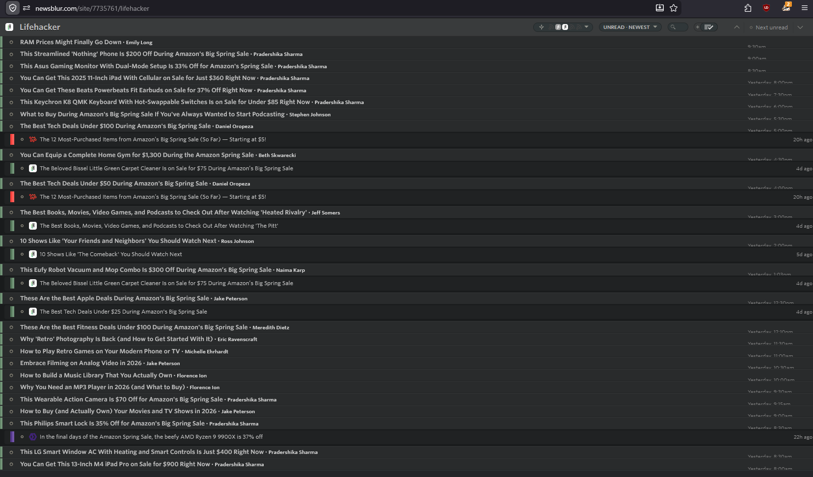Open the uBlock Origin extension icon
Viewport: 813px width, 477px height.
[x=766, y=8]
